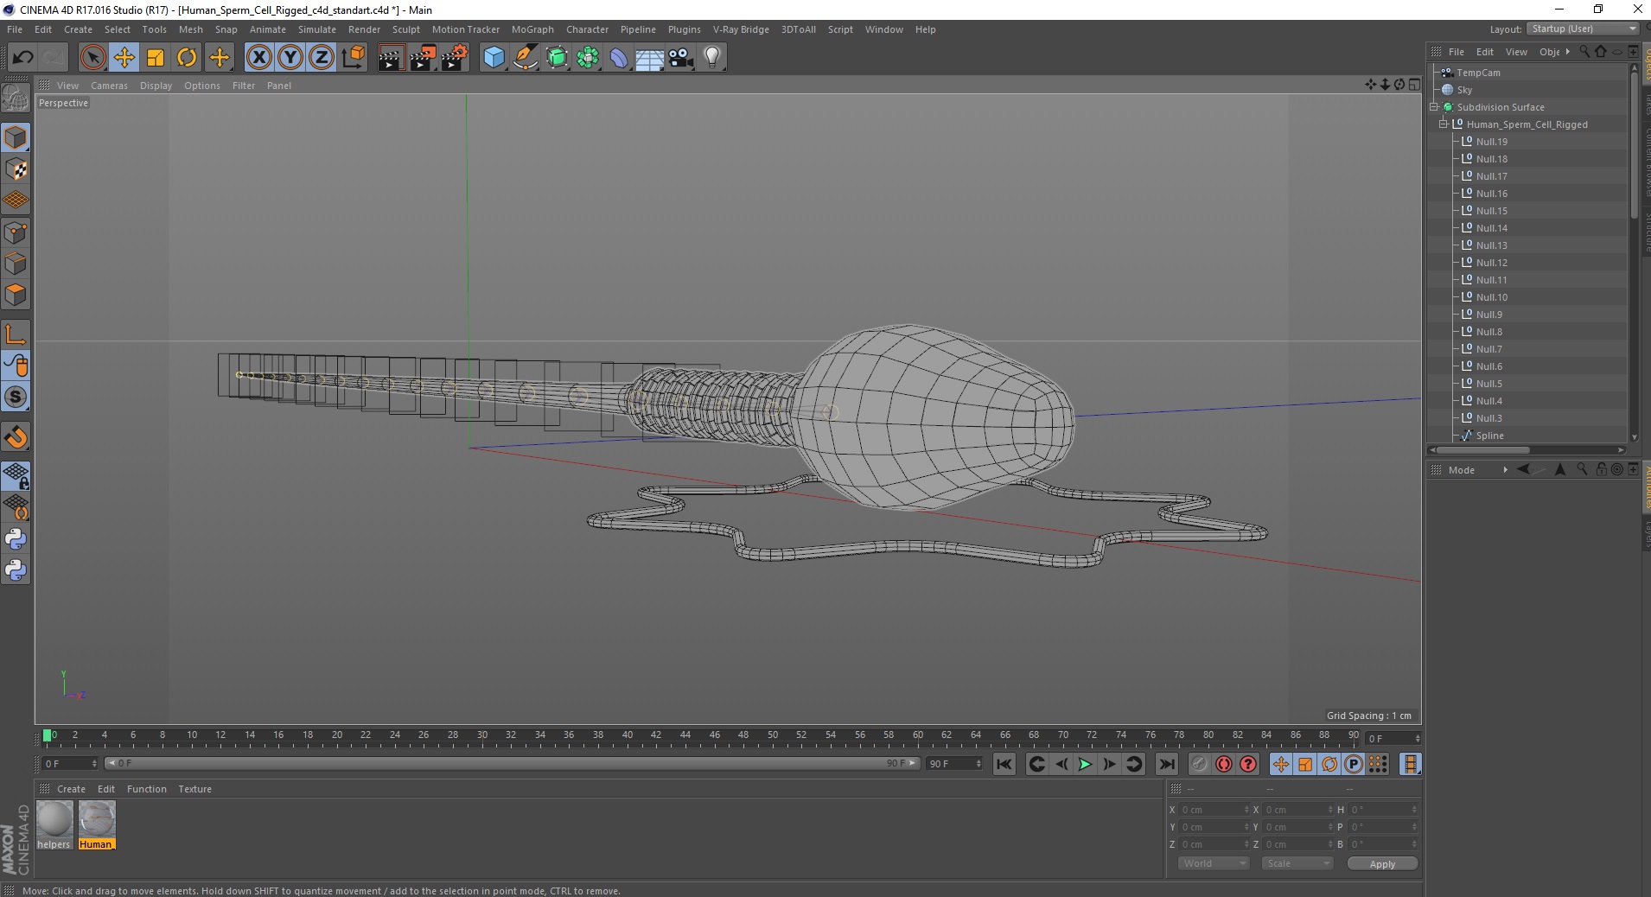
Task: Toggle Parameter keyframe recording
Action: [x=1354, y=764]
